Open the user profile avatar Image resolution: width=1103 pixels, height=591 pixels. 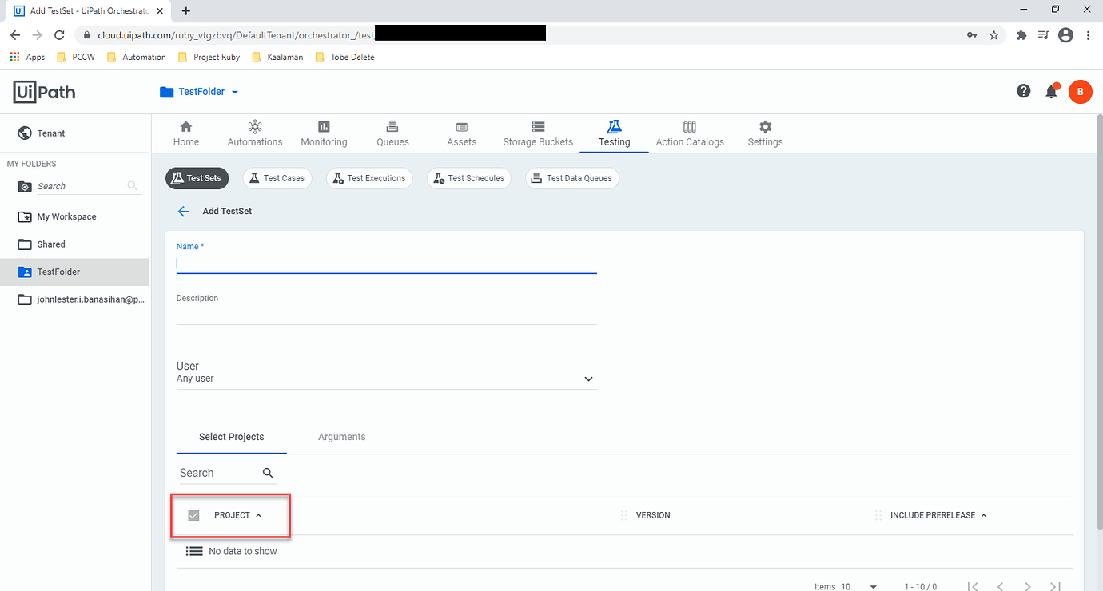1081,91
